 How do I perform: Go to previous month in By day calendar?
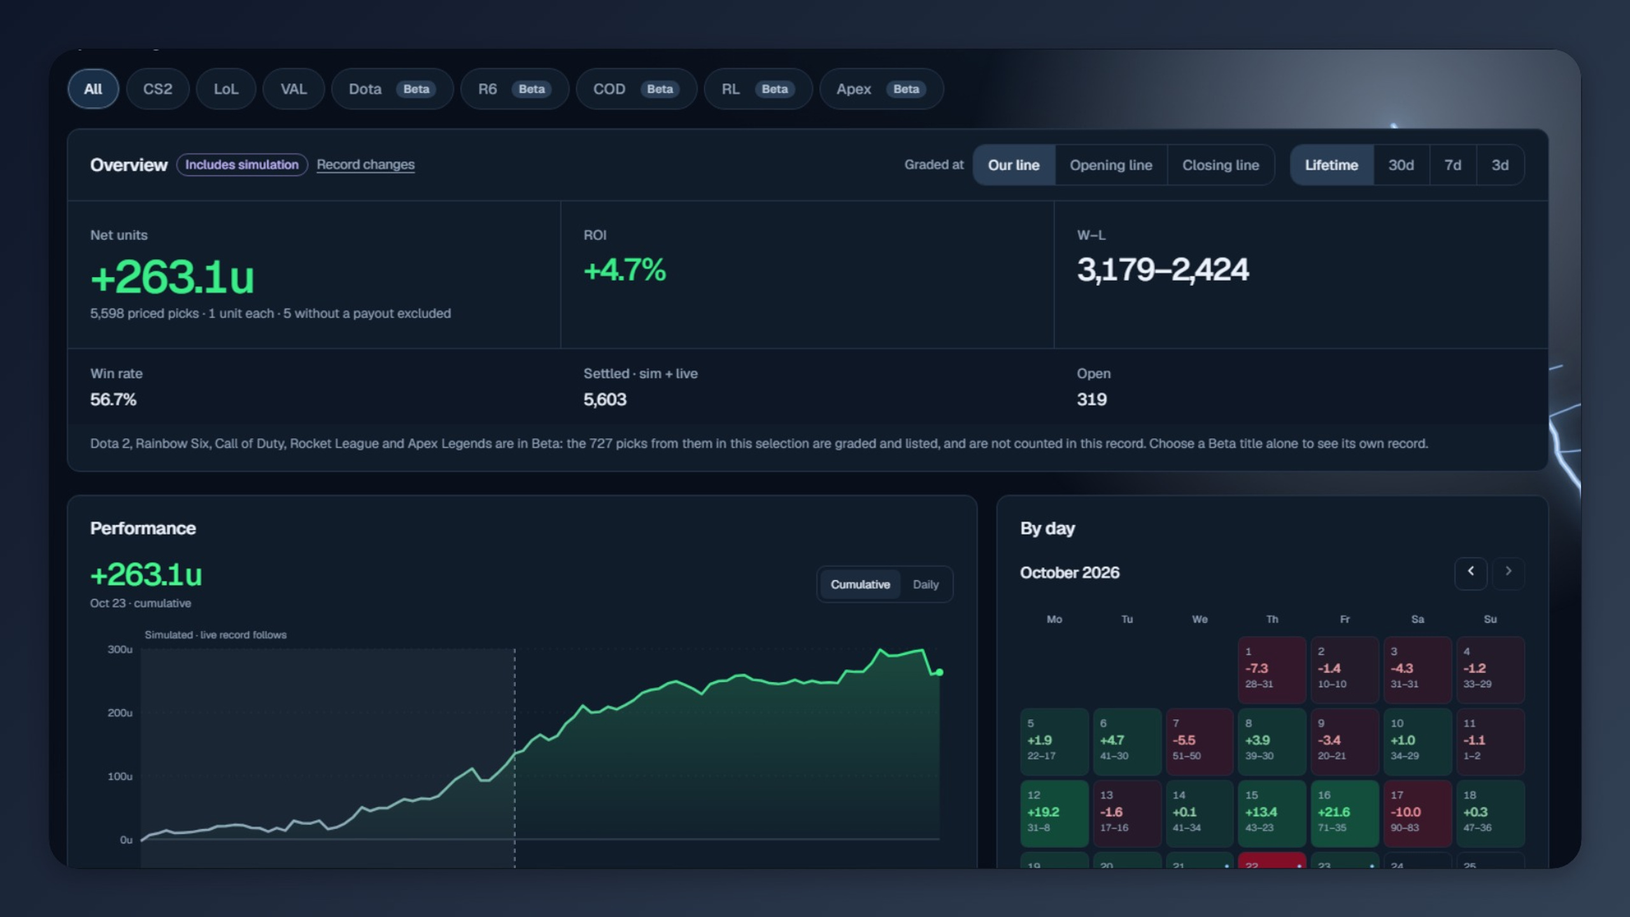tap(1471, 572)
